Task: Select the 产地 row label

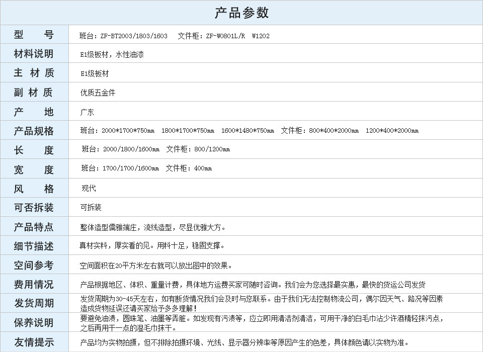Action: click(34, 112)
